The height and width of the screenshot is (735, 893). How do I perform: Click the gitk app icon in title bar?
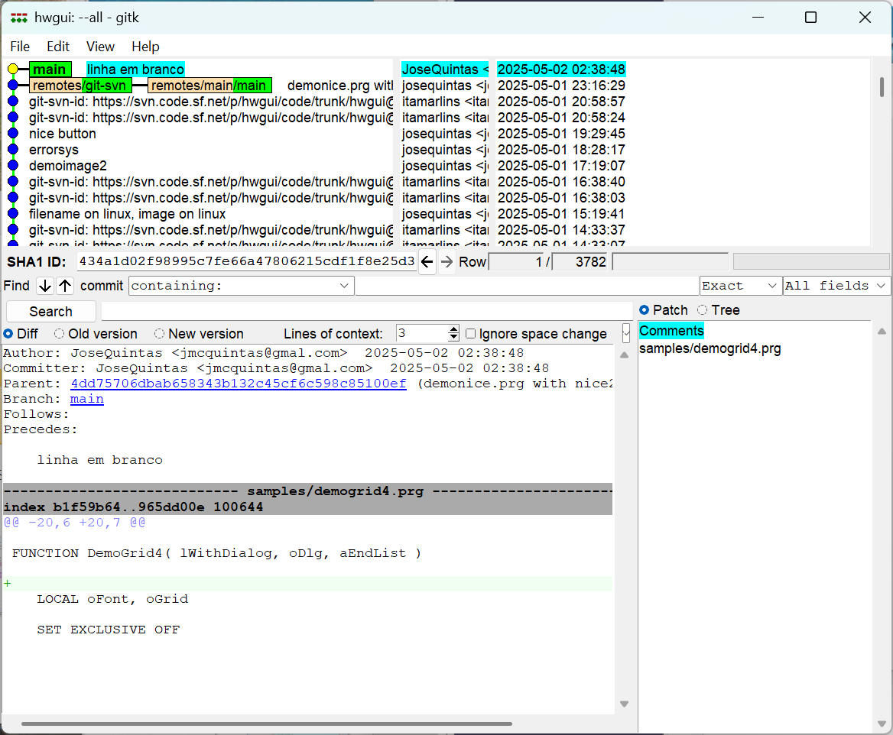coord(19,18)
